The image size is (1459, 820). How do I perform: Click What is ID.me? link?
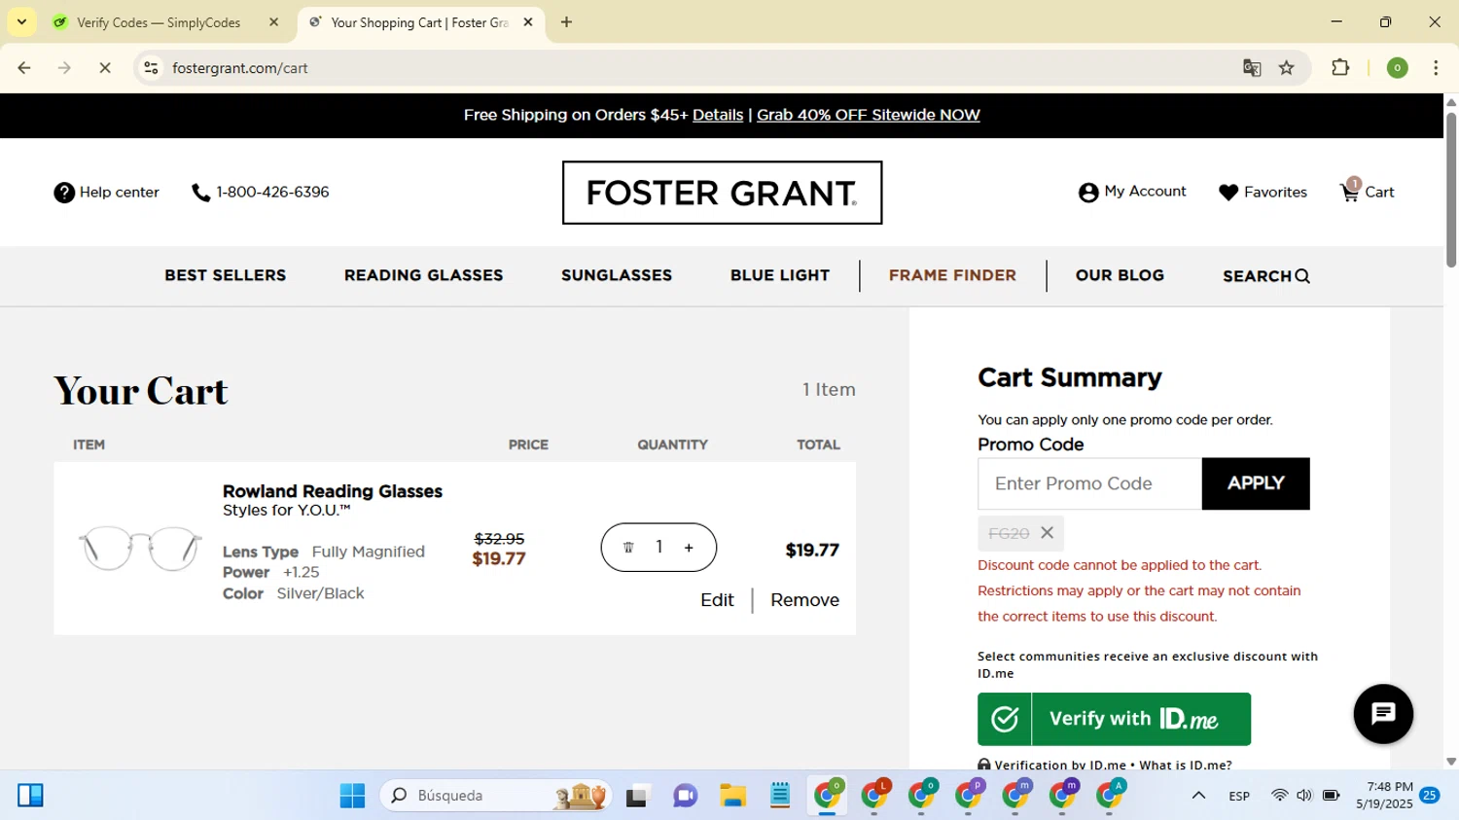(1186, 765)
